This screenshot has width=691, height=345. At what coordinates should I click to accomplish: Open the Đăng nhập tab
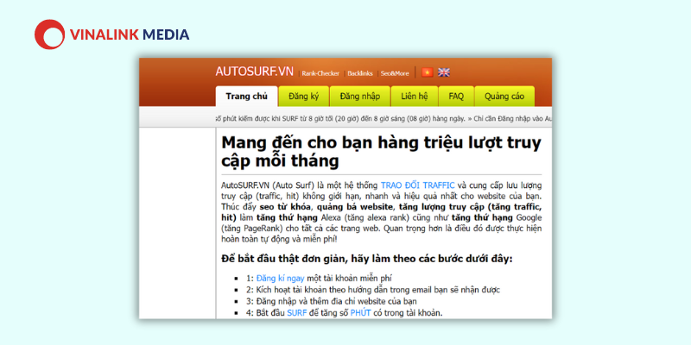point(360,97)
